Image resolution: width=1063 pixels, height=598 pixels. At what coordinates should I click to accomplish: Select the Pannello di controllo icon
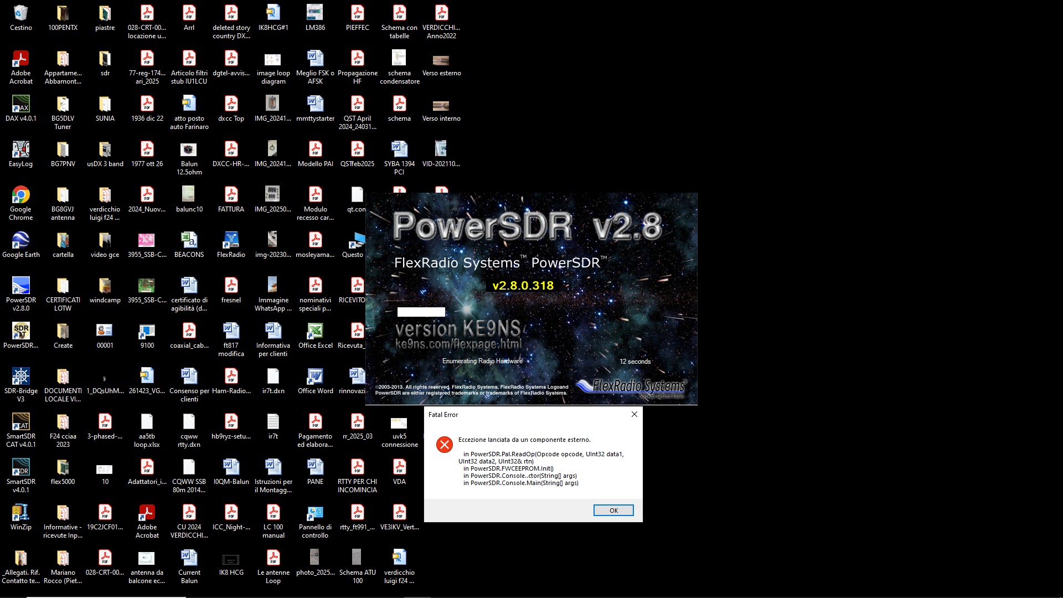click(x=316, y=521)
